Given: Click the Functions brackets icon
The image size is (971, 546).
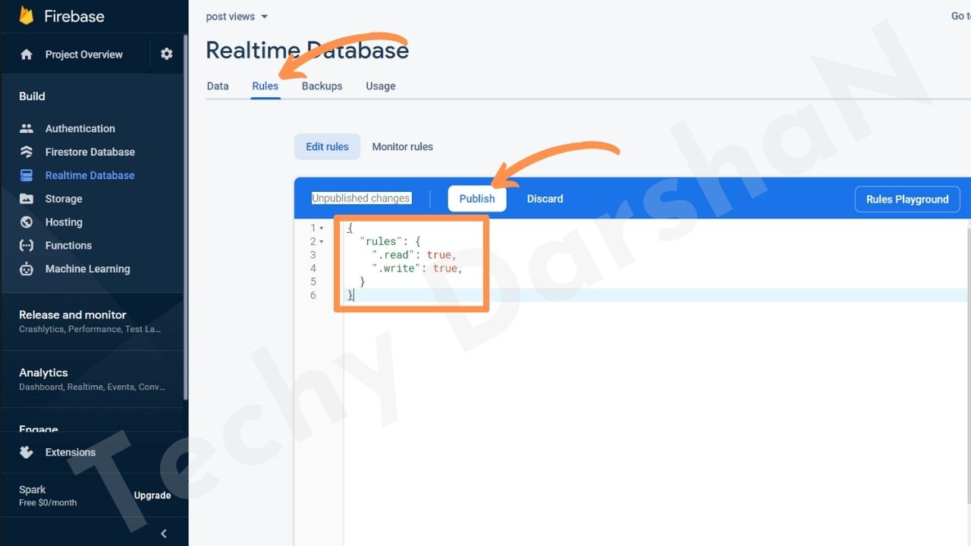Looking at the screenshot, I should (27, 246).
